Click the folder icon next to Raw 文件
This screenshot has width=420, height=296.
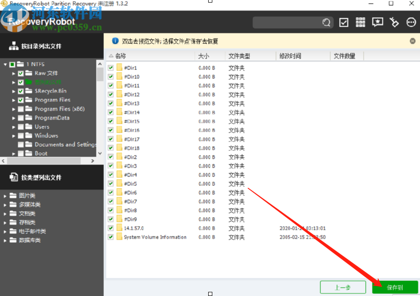pos(29,73)
